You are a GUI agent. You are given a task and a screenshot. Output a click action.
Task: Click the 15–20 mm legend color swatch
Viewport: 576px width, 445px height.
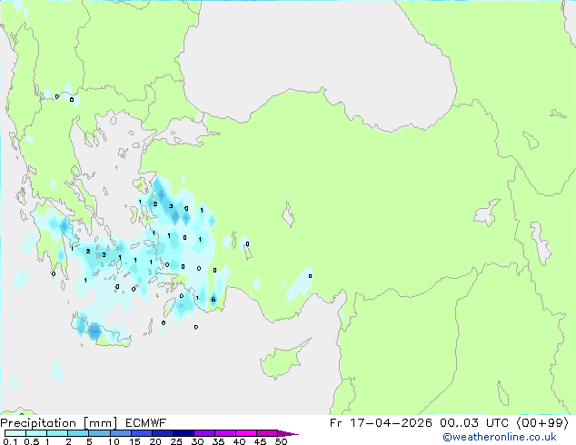141,433
